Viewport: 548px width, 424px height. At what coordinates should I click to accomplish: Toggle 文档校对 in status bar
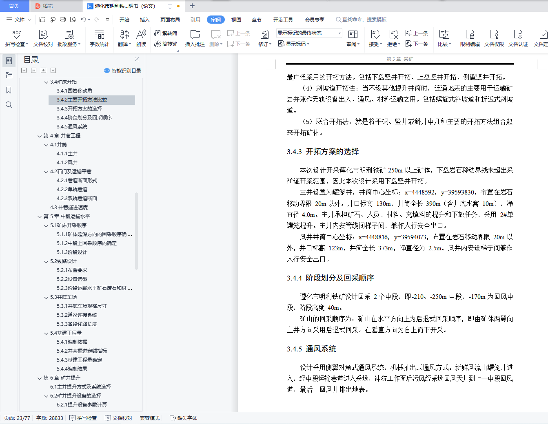[x=119, y=418]
